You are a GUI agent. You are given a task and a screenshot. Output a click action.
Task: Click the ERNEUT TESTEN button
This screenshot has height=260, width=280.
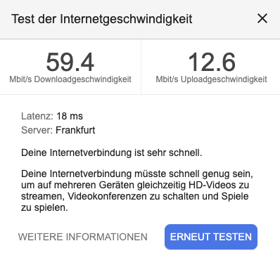point(211,237)
